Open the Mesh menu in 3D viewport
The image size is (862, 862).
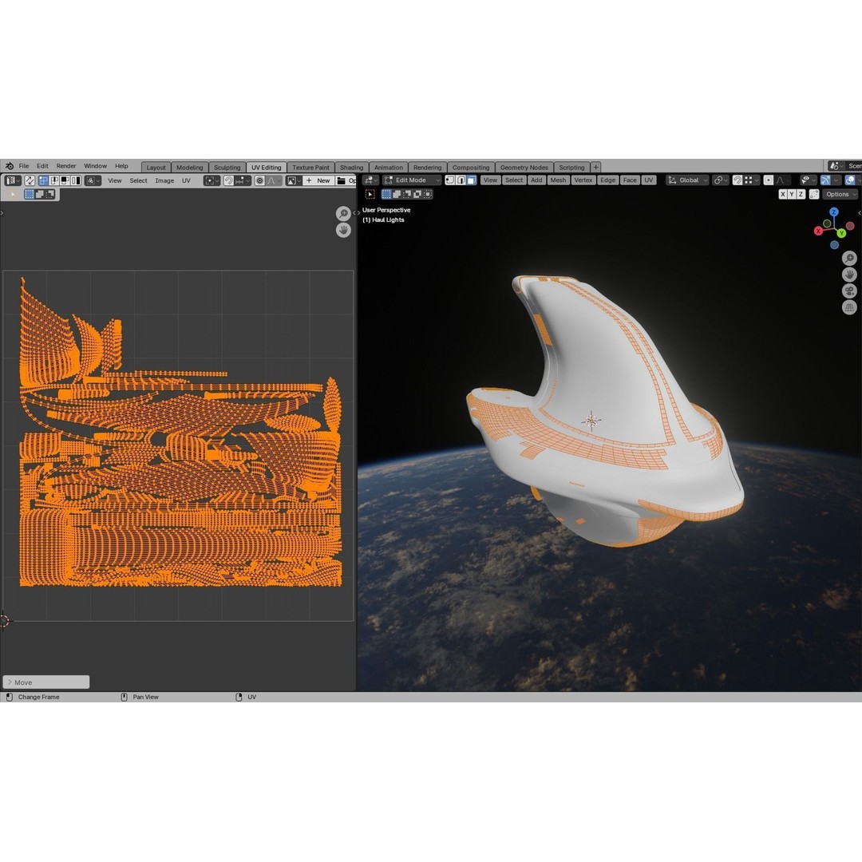558,180
